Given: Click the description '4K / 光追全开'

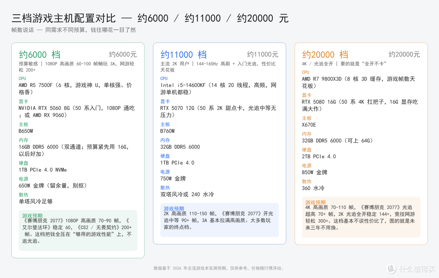Looking at the screenshot, I should click(344, 63).
